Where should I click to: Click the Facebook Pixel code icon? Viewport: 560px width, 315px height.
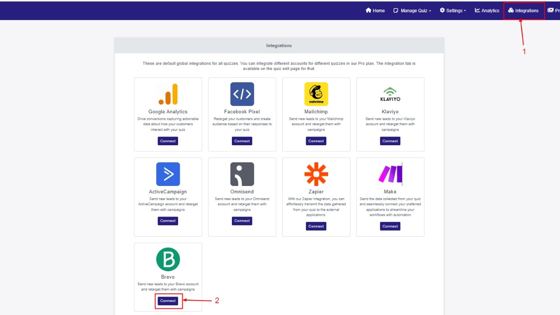click(242, 94)
